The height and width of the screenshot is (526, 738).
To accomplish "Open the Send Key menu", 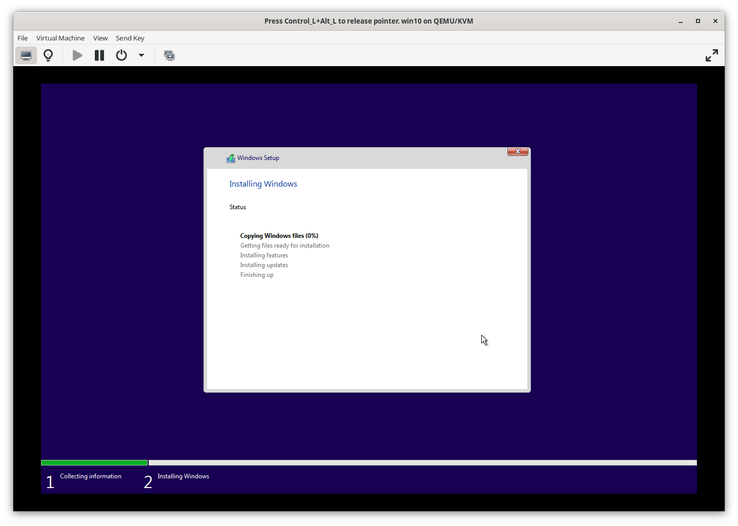I will (x=130, y=38).
